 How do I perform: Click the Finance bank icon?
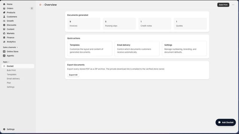pyautogui.click(x=4, y=38)
